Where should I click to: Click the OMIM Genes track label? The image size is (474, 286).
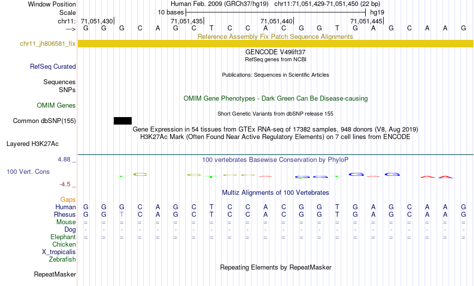[x=56, y=106]
